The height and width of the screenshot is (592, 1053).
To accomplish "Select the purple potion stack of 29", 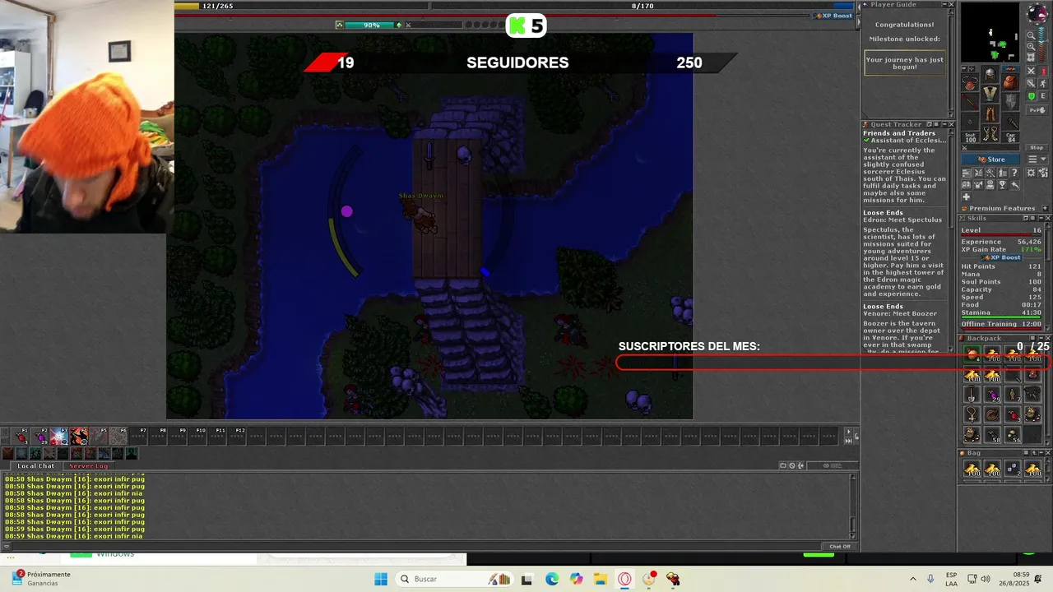I will [992, 394].
